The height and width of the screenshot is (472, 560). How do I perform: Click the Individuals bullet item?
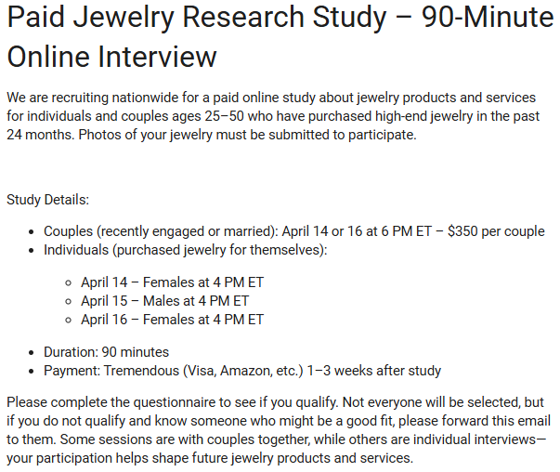pos(186,250)
